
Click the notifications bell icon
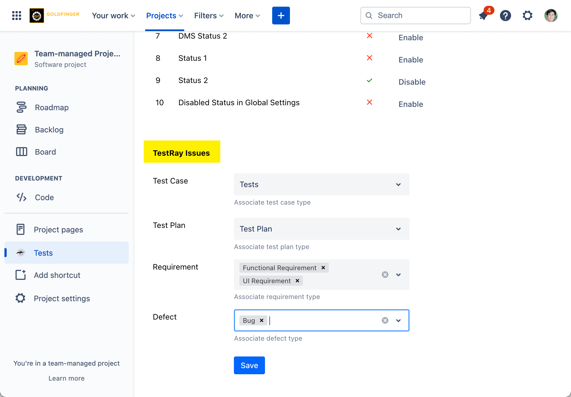pos(484,16)
